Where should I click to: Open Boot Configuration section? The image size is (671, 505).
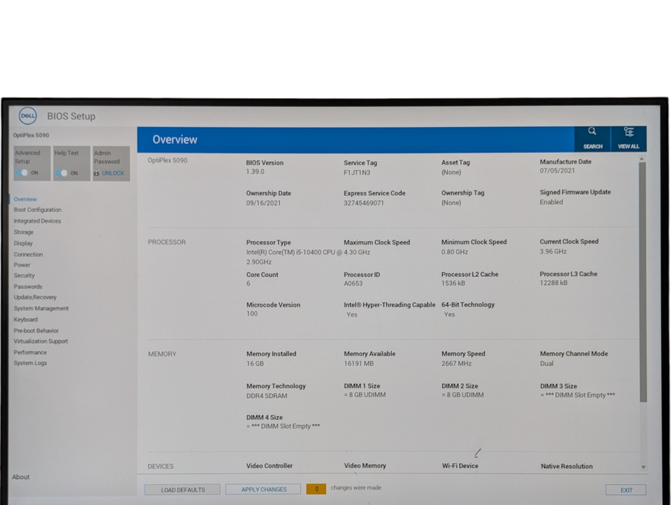(x=38, y=210)
